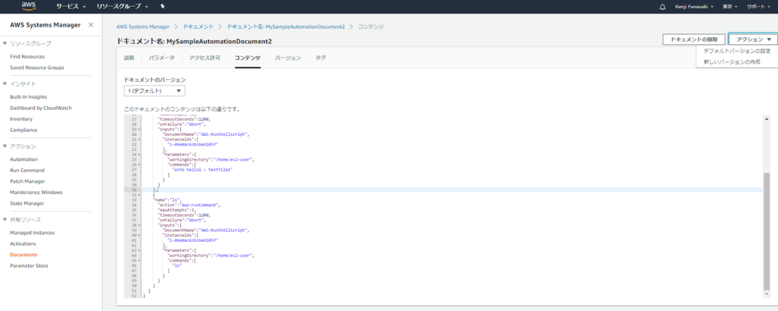
Task: Collapse the リソースグループ sidebar section
Action: (5, 43)
